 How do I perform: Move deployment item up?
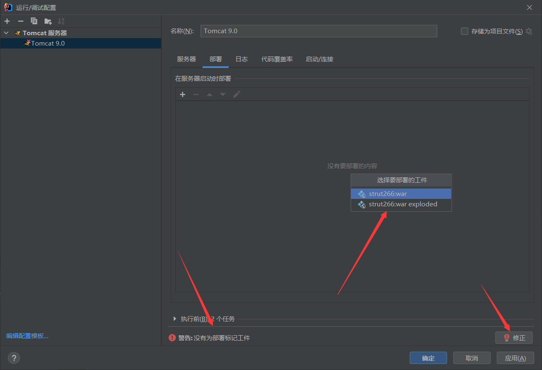[x=210, y=94]
